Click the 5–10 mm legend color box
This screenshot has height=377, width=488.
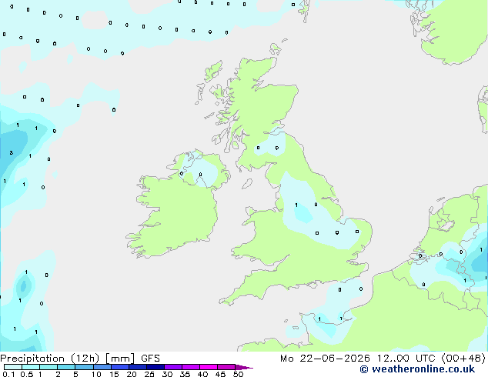(x=84, y=367)
